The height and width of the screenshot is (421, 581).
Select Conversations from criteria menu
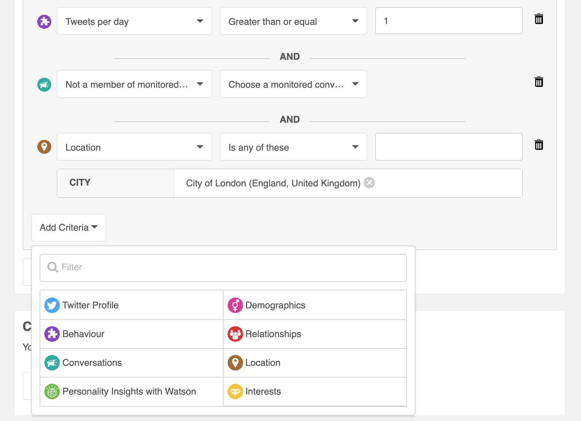pos(92,363)
